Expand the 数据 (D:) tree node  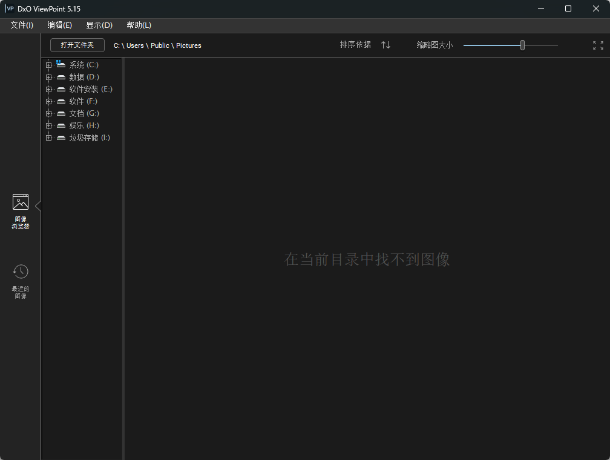(x=48, y=77)
